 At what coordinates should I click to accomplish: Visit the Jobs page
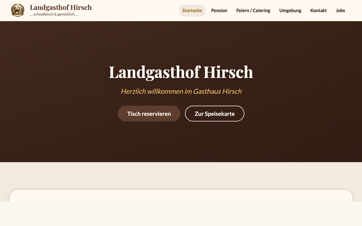click(341, 10)
